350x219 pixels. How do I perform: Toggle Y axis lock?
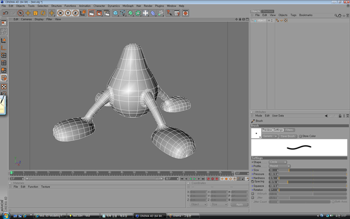[68, 13]
